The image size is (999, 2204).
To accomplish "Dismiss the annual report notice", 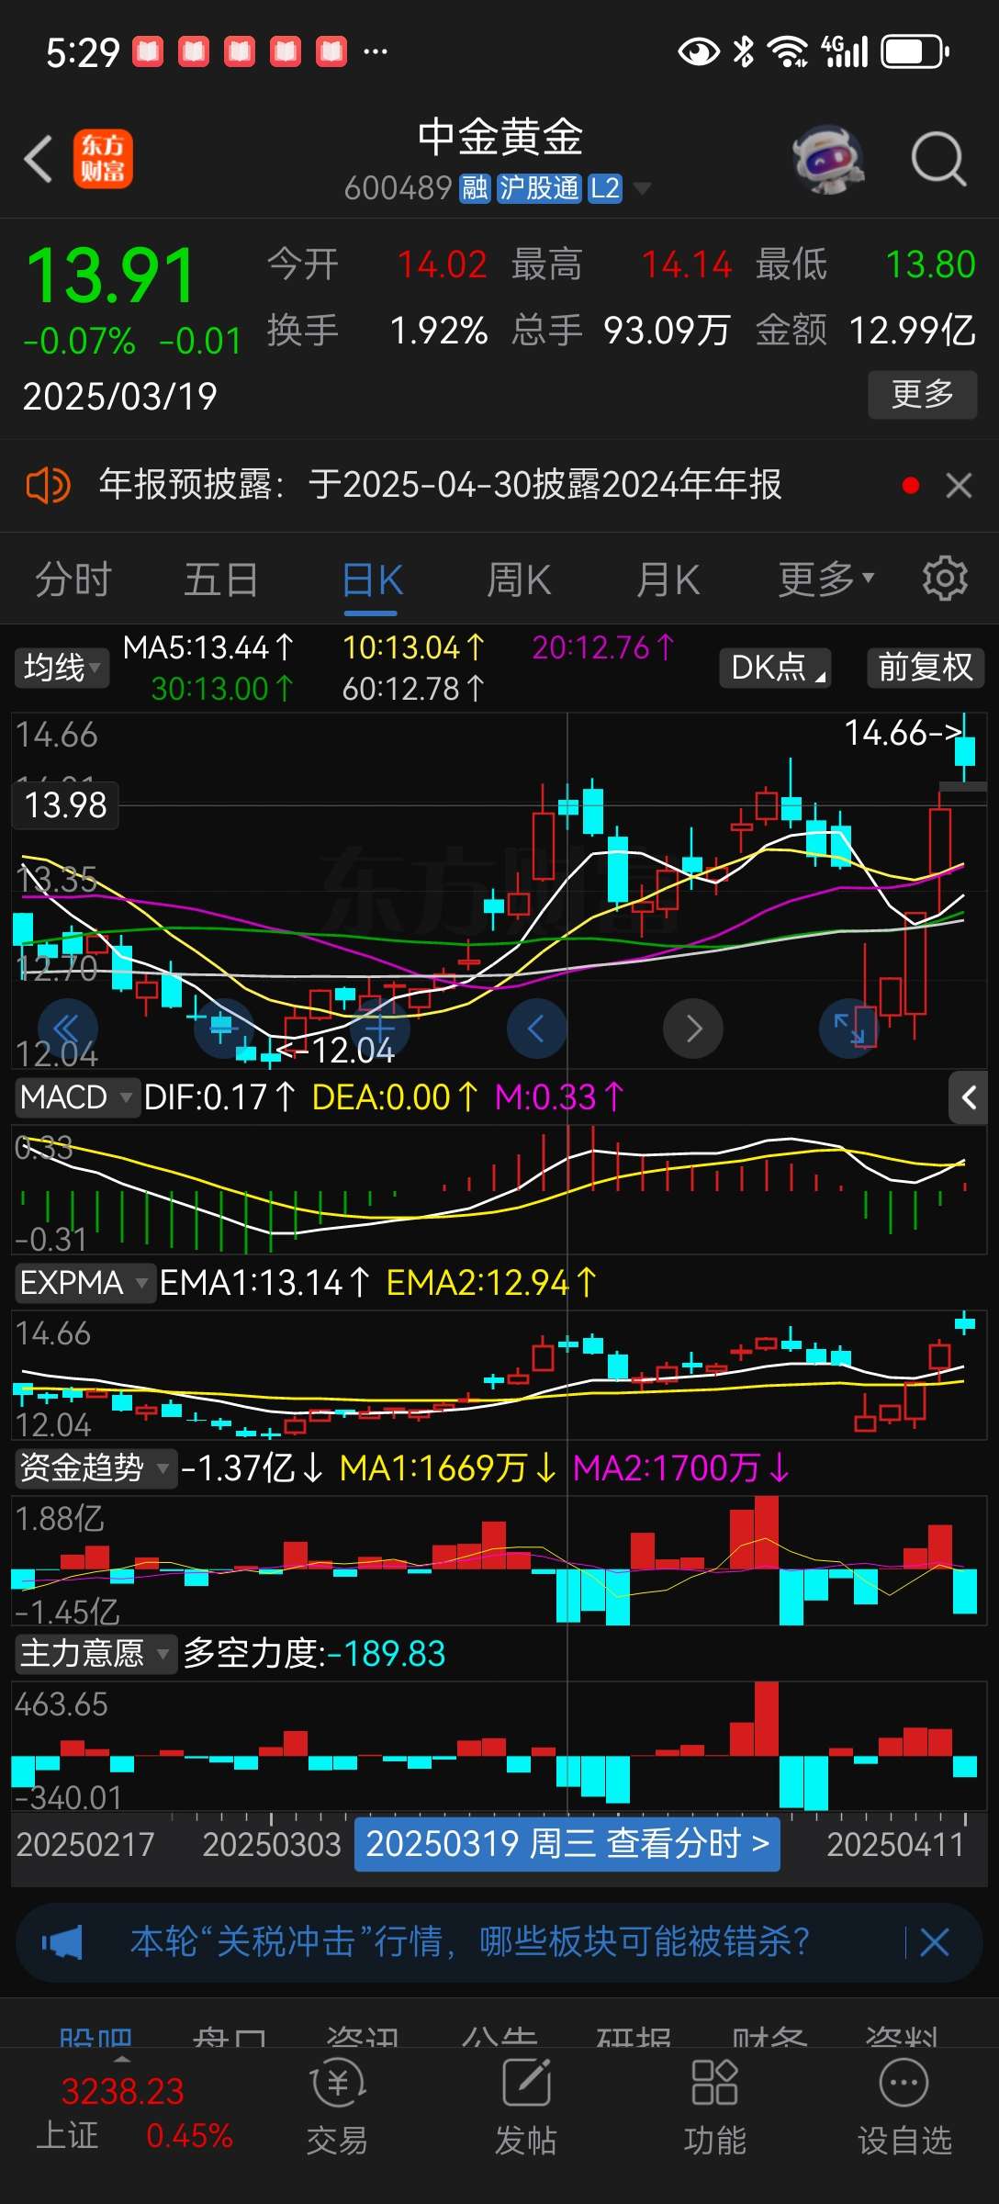I will pos(959,485).
